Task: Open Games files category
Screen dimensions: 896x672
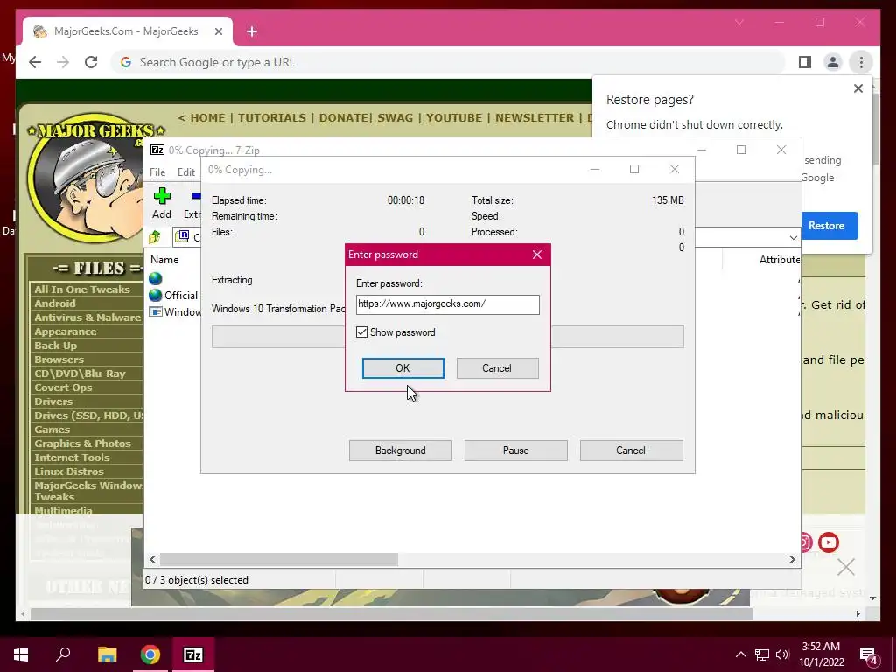Action: coord(52,429)
